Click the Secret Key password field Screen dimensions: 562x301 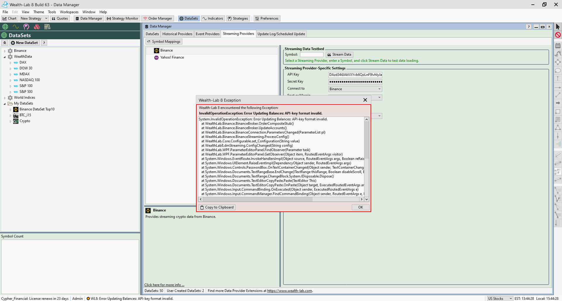click(355, 82)
